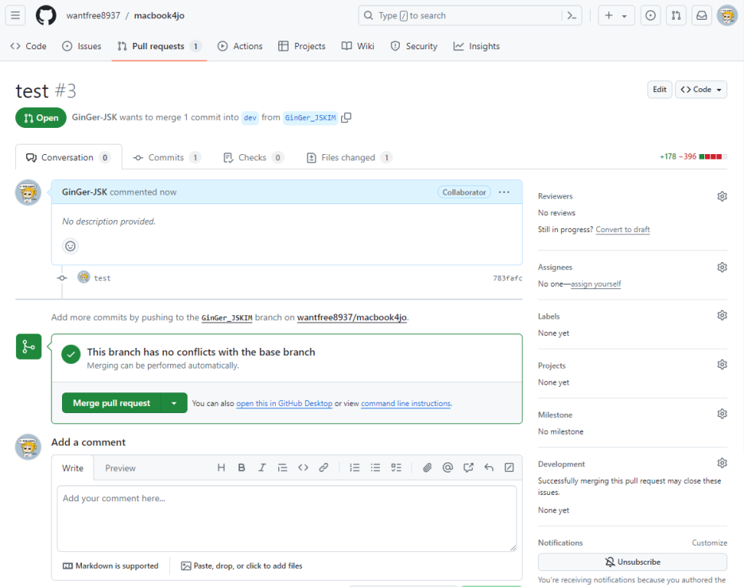The height and width of the screenshot is (587, 744).
Task: Open the Markdown is supported help link
Action: click(110, 566)
